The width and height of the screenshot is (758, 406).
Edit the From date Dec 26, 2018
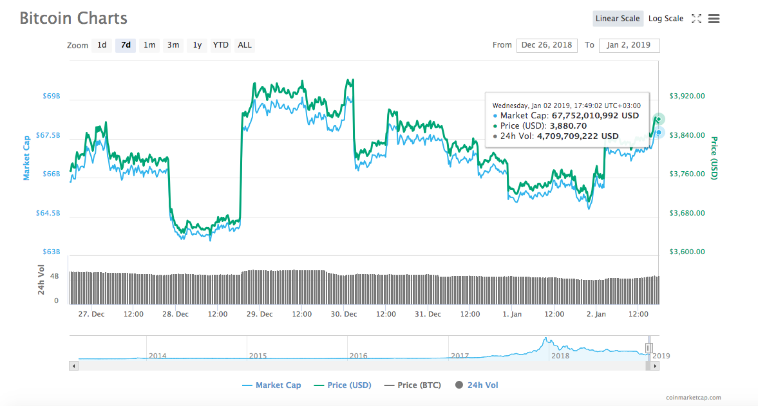(547, 46)
